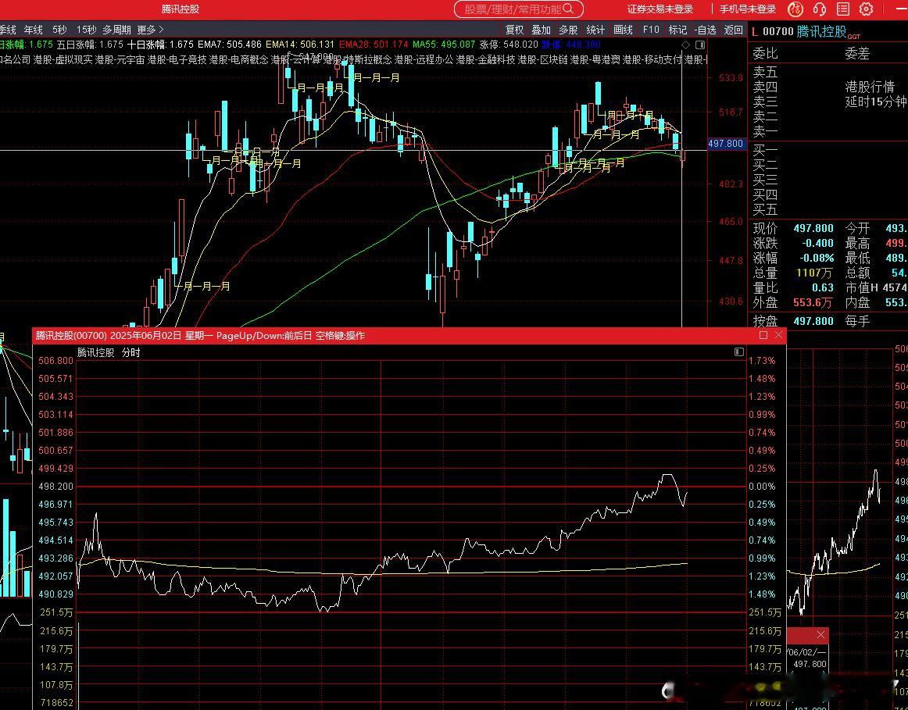Click the 港股-电子竞技 sector tag

point(177,59)
